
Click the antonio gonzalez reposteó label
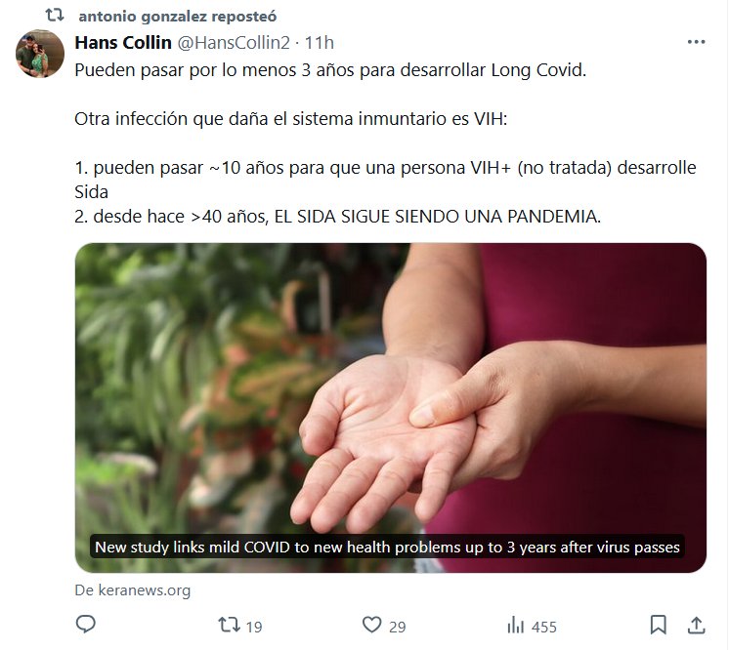(178, 17)
